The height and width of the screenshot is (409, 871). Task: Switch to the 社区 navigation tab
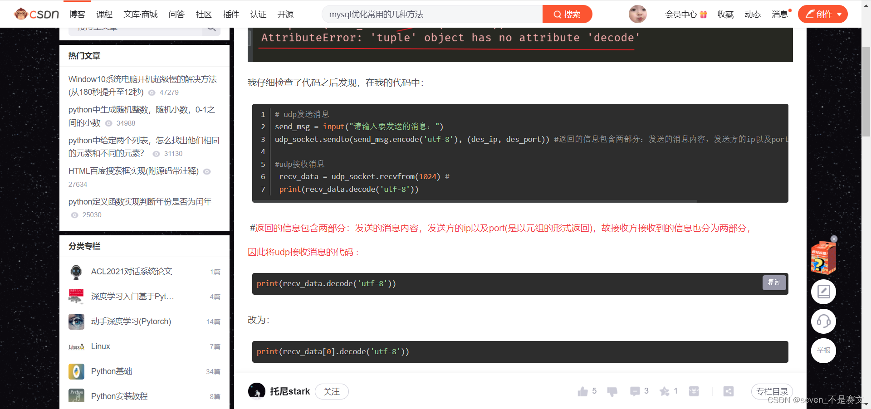point(203,15)
